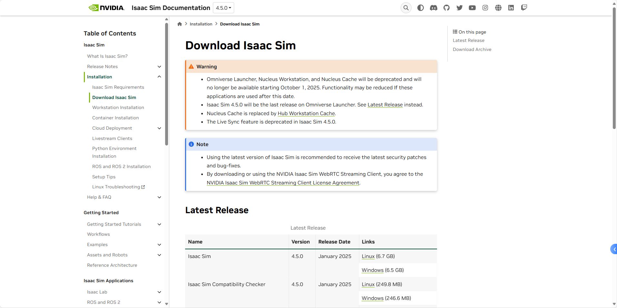Click Installation in the breadcrumb trail
The image size is (617, 308).
pyautogui.click(x=201, y=24)
